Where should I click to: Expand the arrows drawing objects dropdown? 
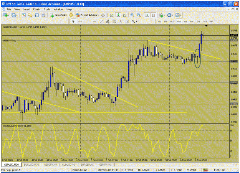tap(135, 21)
